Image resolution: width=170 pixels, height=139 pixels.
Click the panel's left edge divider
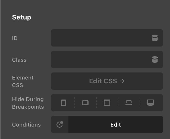click(x=1, y=69)
